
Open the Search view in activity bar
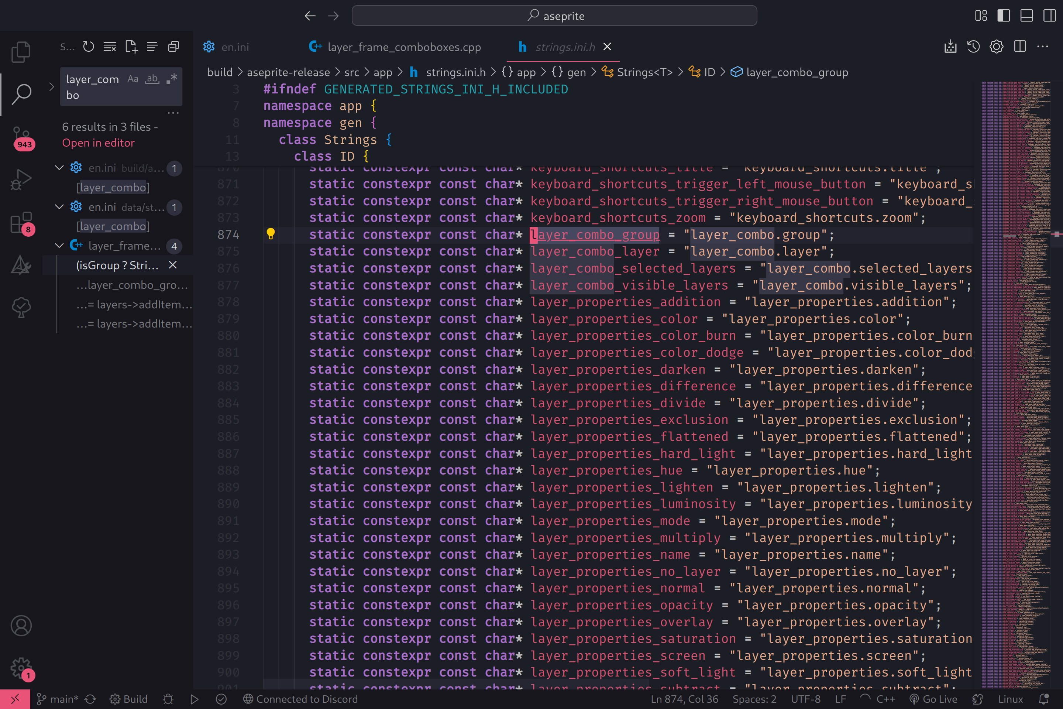(21, 94)
